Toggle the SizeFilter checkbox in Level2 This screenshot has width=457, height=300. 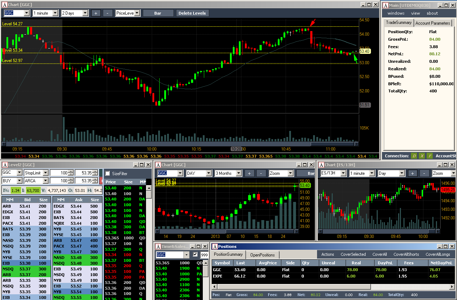[x=107, y=173]
